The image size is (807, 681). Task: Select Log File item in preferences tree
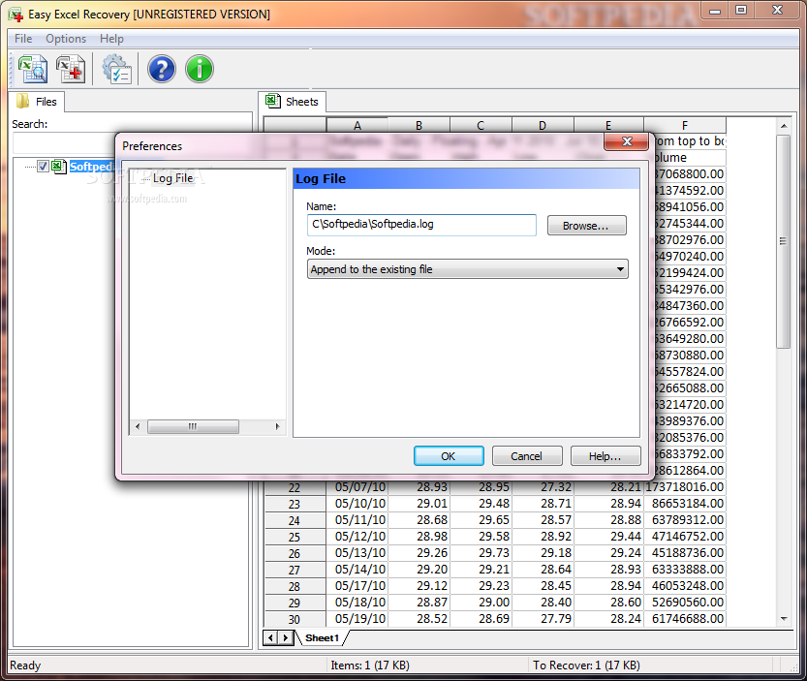coord(172,178)
